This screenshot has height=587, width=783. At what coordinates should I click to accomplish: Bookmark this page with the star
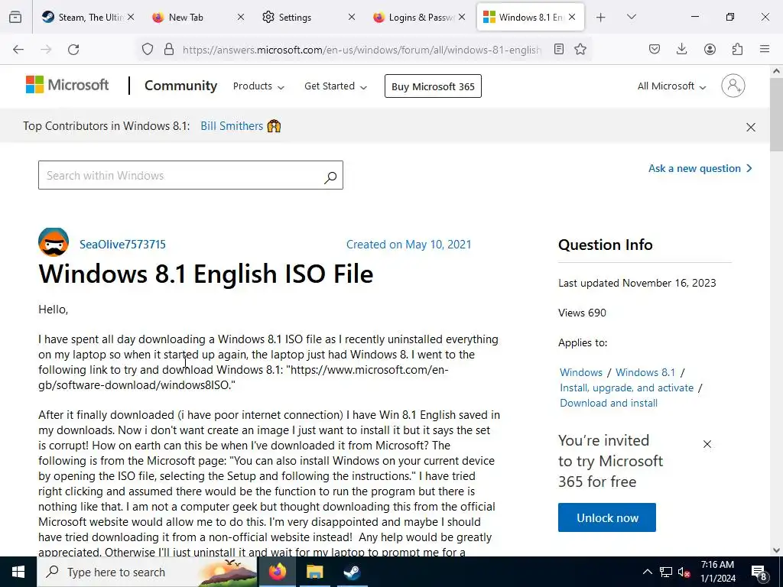580,49
